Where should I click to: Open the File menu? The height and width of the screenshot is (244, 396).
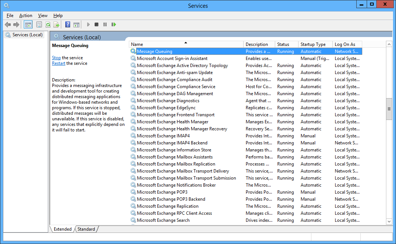[x=10, y=16]
